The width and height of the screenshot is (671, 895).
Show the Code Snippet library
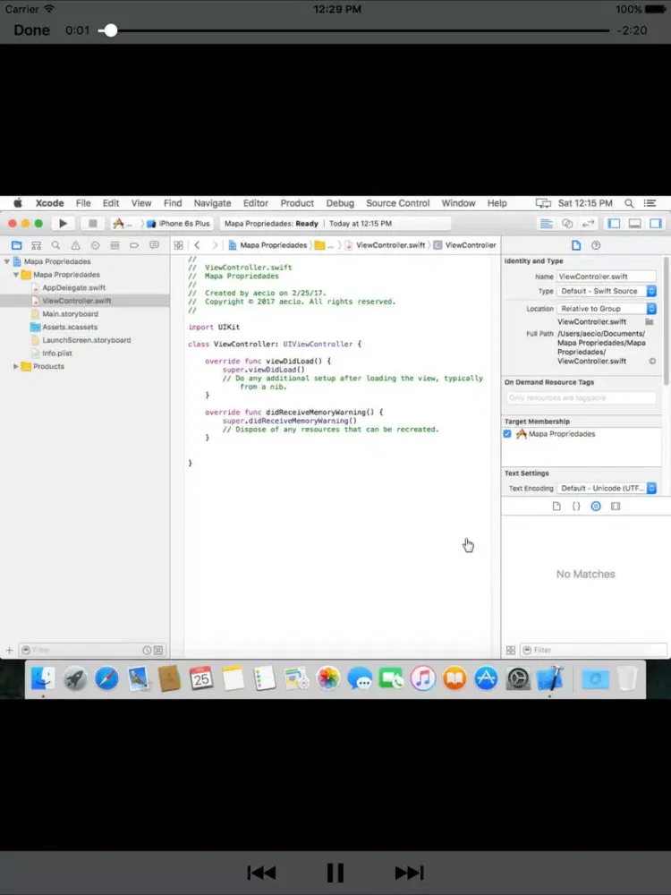[576, 506]
